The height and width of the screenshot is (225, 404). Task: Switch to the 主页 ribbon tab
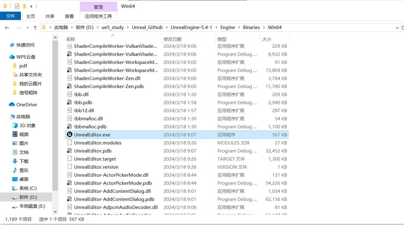[x=31, y=16]
